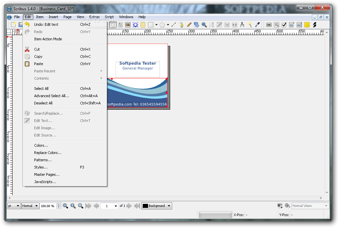Open the File menu

17,17
